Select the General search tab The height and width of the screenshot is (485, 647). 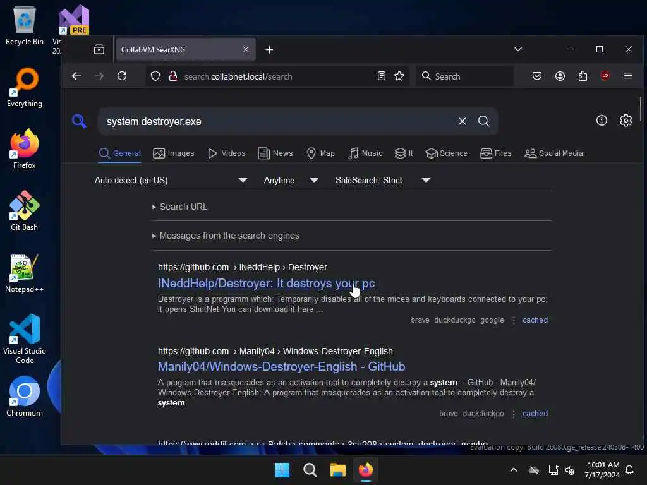[x=119, y=153]
